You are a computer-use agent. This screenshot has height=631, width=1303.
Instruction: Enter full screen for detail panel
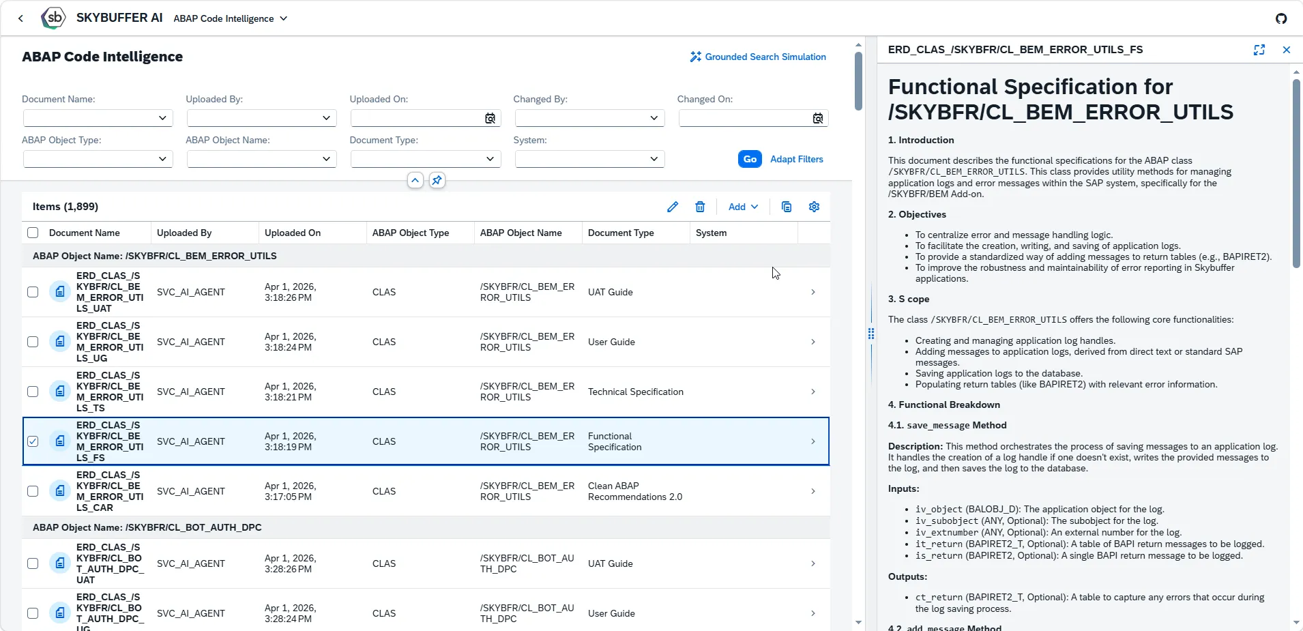click(1259, 50)
